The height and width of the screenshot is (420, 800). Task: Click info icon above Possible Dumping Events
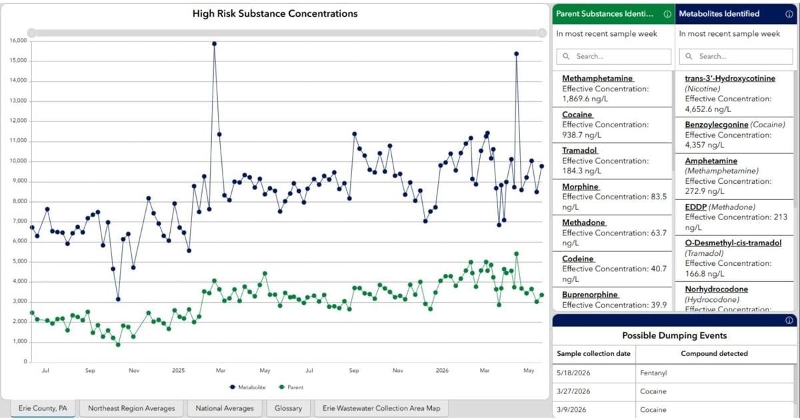789,321
